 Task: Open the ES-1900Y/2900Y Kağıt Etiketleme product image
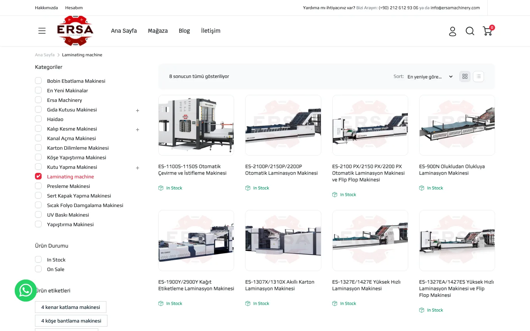pyautogui.click(x=196, y=241)
